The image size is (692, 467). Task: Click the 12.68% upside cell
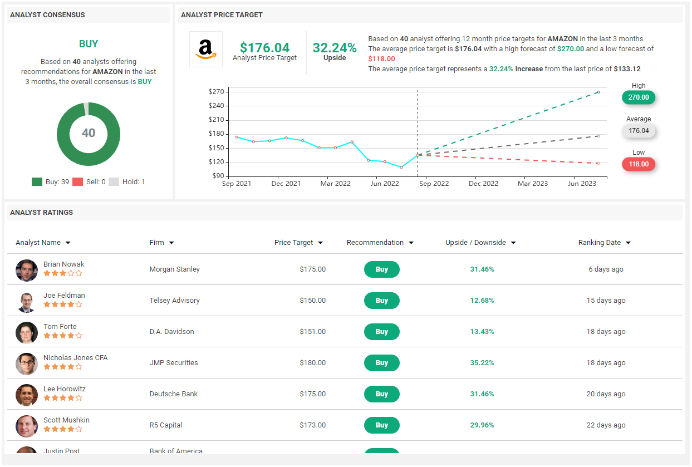tap(482, 301)
